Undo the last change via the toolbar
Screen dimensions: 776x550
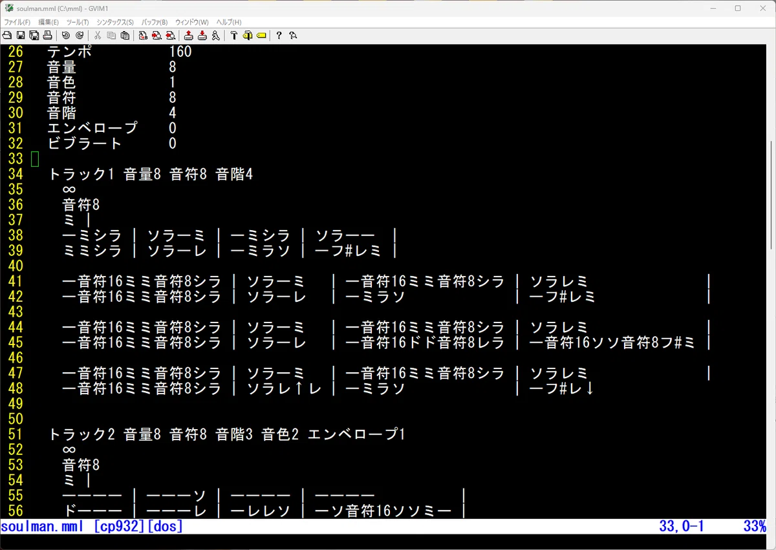pos(66,35)
